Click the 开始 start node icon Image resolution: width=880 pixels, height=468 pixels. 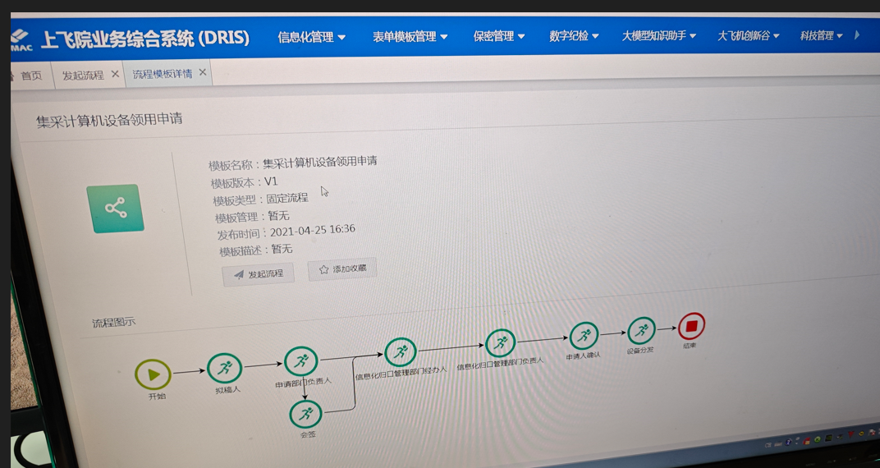click(x=154, y=374)
